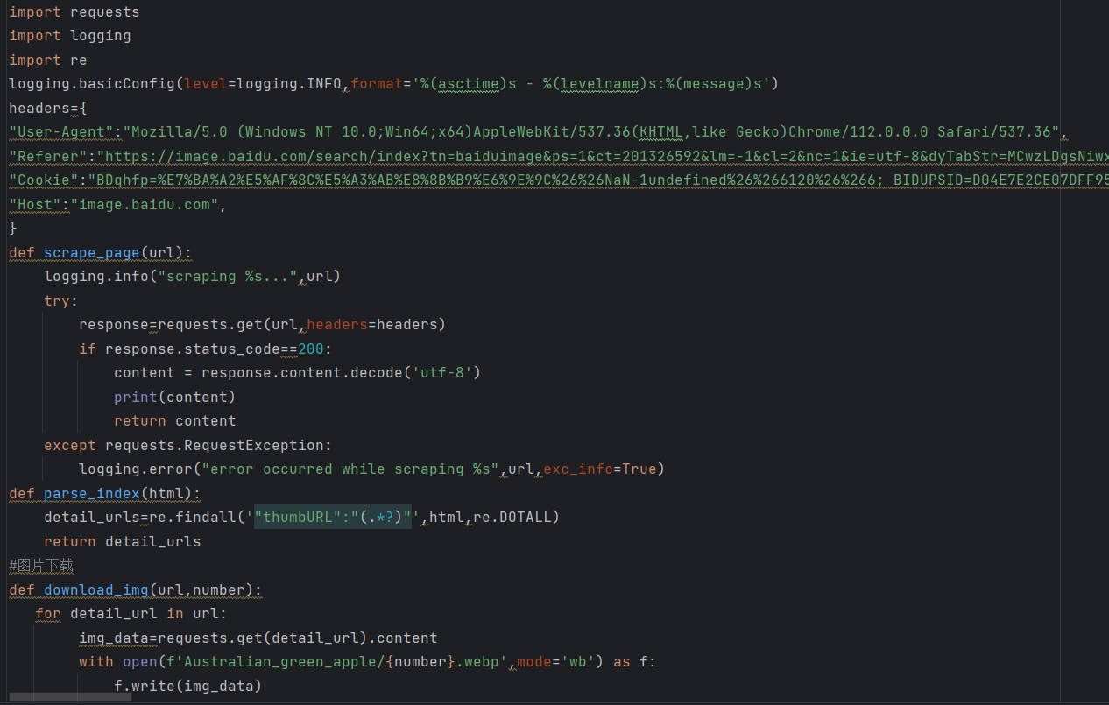Click the f.write(img_data) line
The image size is (1109, 705).
point(187,686)
